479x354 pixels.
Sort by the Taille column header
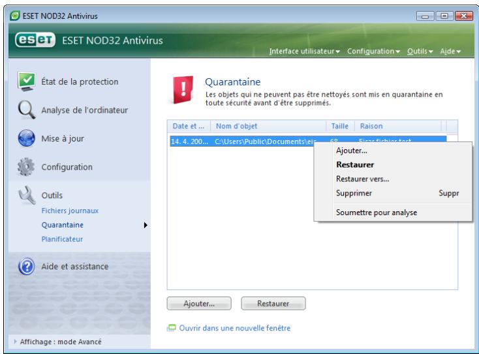(340, 126)
